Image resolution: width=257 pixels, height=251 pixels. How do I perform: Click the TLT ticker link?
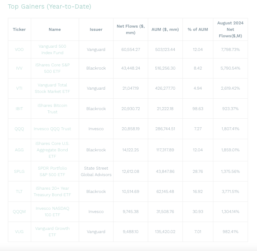(19, 191)
